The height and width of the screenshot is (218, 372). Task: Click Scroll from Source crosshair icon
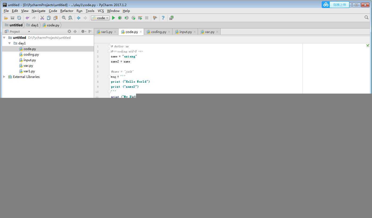coord(69,31)
